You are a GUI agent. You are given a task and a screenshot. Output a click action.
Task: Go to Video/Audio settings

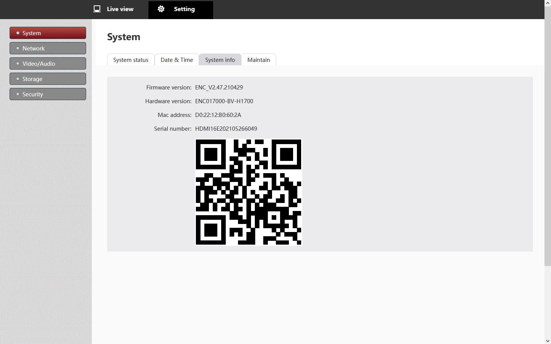pyautogui.click(x=48, y=63)
